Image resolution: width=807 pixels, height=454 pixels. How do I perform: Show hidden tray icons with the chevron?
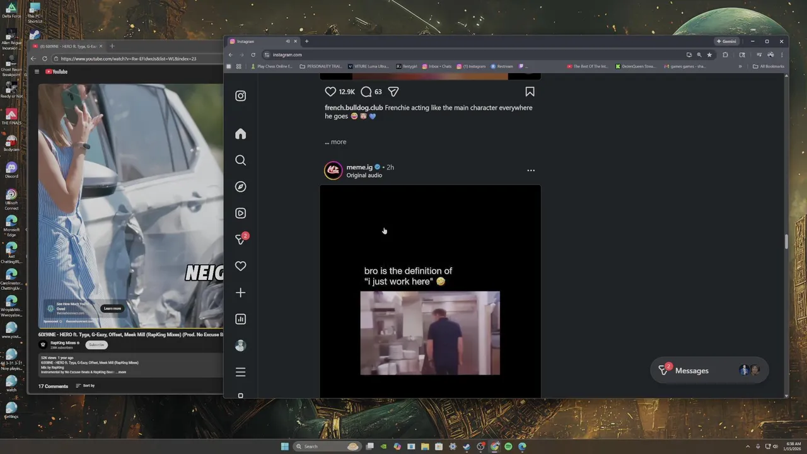point(748,446)
